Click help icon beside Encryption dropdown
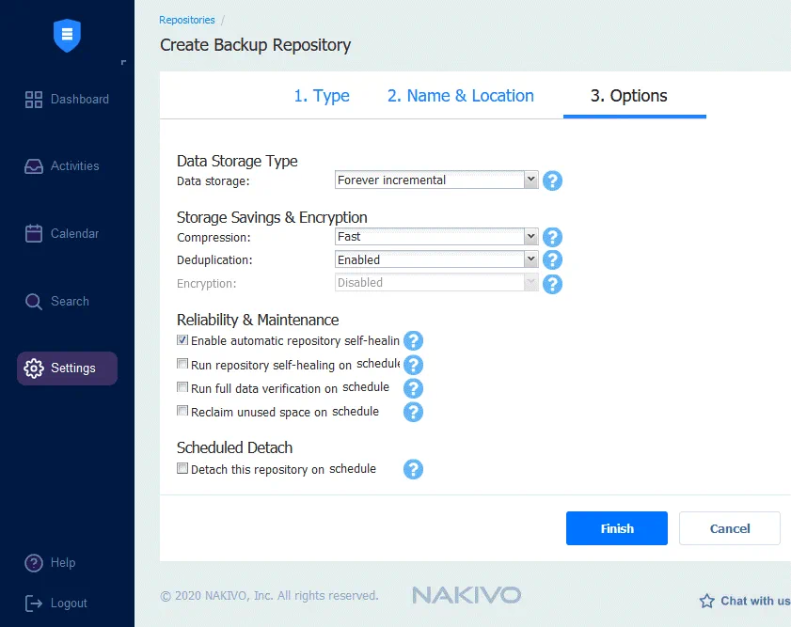This screenshot has width=791, height=627. pyautogui.click(x=553, y=284)
